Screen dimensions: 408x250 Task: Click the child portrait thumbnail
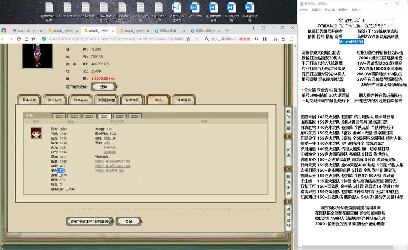tap(36, 133)
